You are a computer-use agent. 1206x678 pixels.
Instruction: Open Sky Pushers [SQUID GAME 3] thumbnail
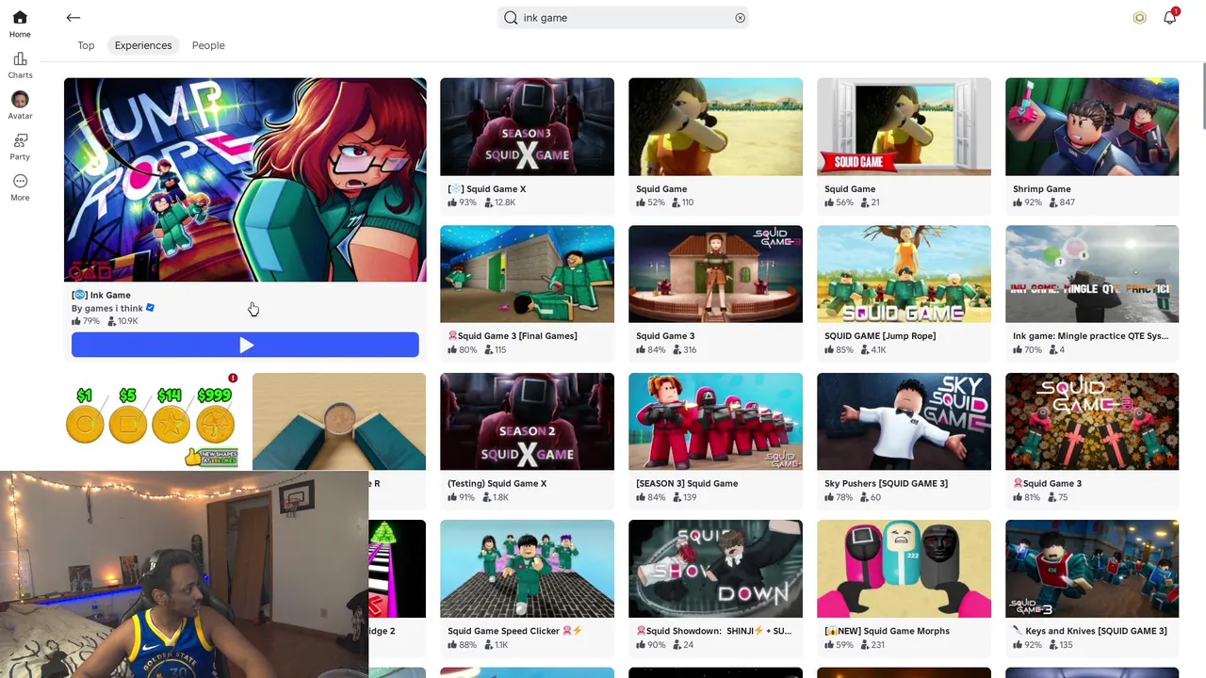coord(904,422)
